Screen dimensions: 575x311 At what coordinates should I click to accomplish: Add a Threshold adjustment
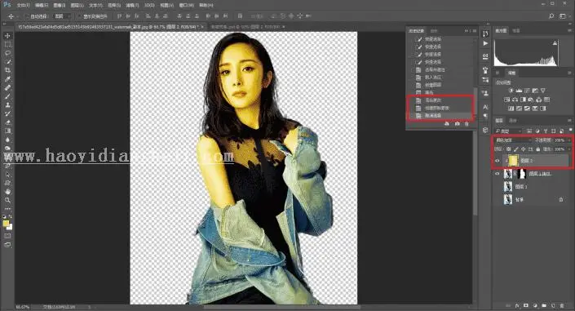(x=527, y=109)
